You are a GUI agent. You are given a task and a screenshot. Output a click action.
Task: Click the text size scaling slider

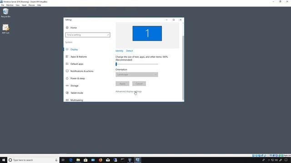[137, 64]
